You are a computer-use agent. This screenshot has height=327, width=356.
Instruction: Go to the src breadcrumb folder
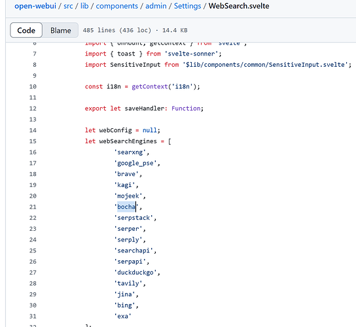pyautogui.click(x=68, y=6)
